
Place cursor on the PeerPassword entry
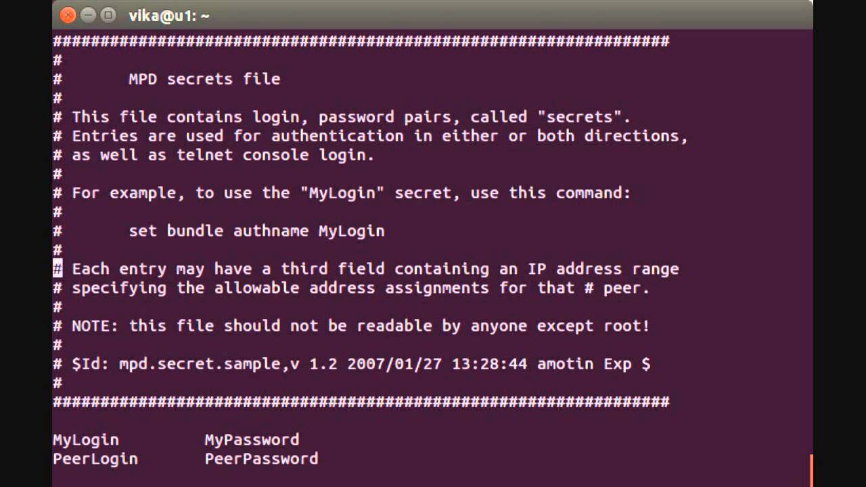click(x=261, y=459)
